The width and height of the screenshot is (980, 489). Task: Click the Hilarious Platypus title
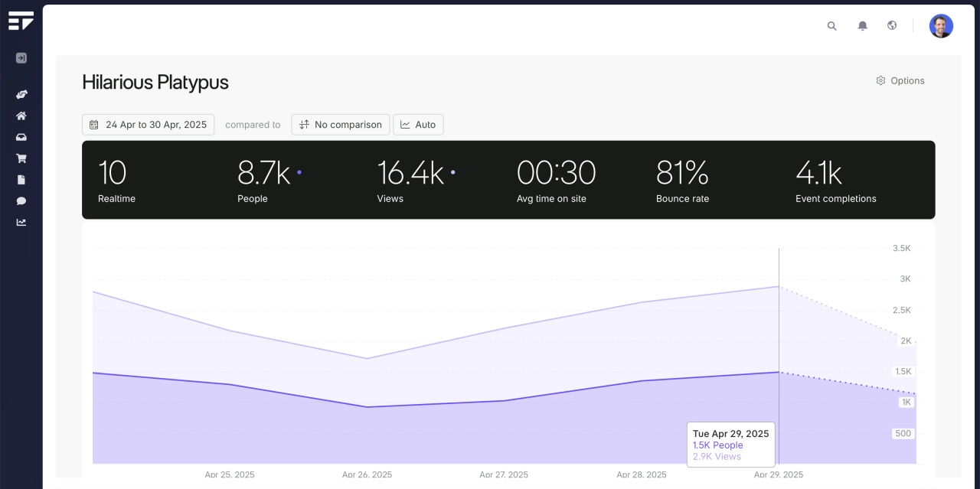(155, 83)
